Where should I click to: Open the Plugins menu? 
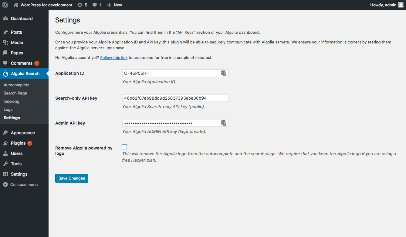coord(18,143)
